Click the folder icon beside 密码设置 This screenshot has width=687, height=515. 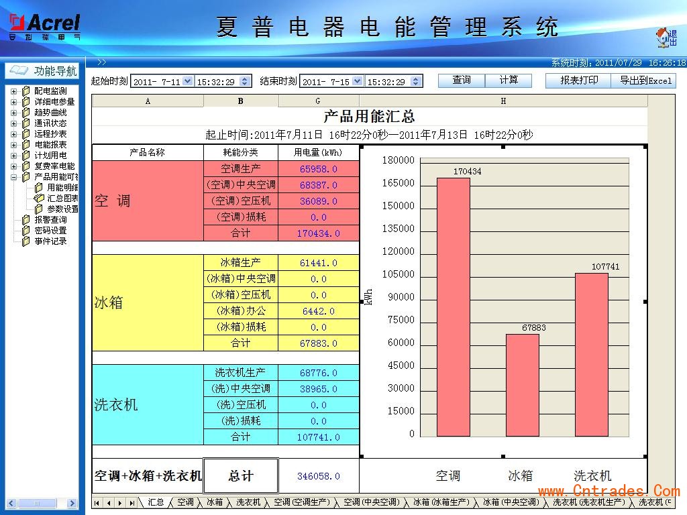click(x=26, y=231)
